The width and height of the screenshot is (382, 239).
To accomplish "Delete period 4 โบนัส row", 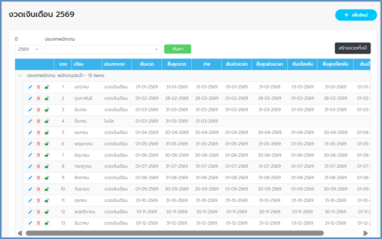I will pyautogui.click(x=38, y=121).
